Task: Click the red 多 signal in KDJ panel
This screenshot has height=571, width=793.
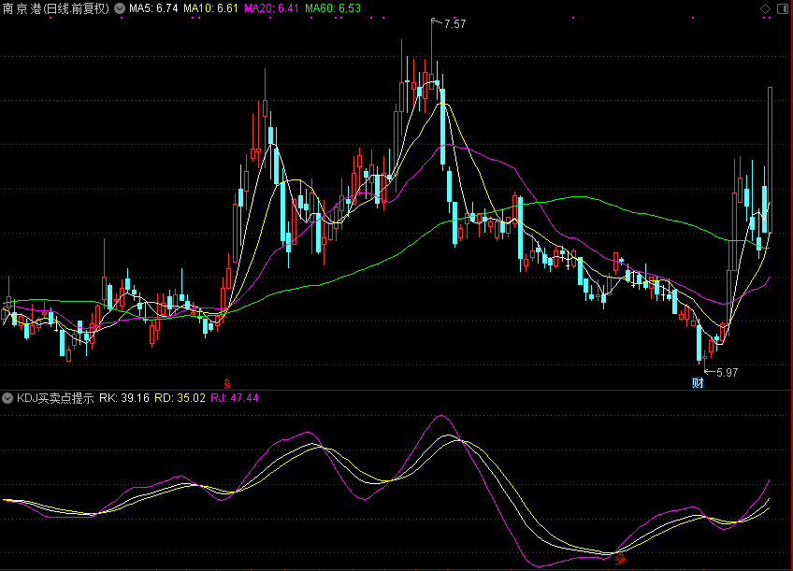Action: coord(620,559)
